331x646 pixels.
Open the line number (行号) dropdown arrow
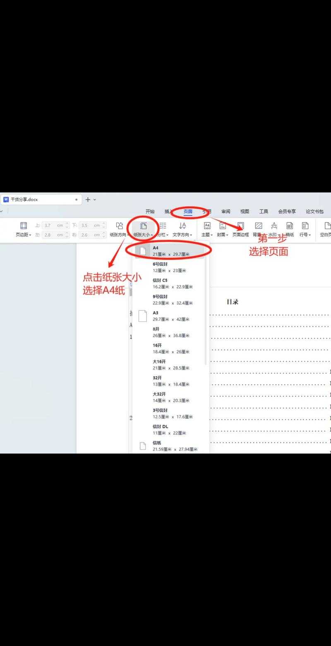(310, 234)
